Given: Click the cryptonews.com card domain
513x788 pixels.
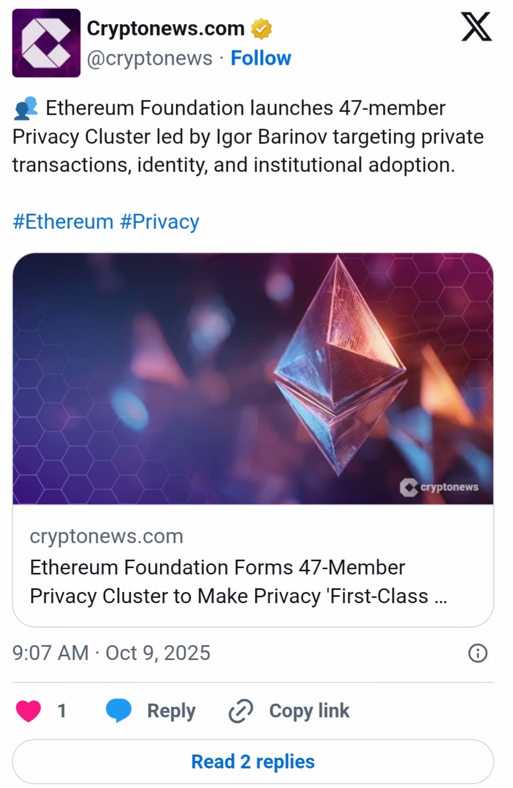Looking at the screenshot, I should [x=106, y=536].
